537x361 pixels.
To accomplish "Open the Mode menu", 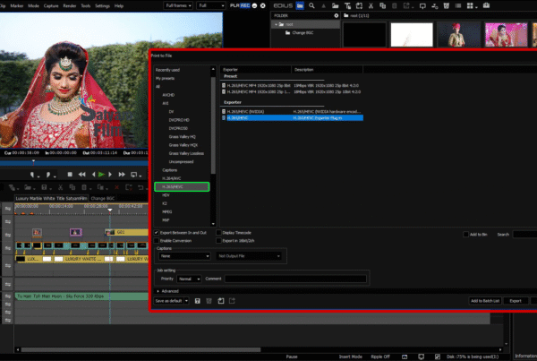I will [x=33, y=6].
